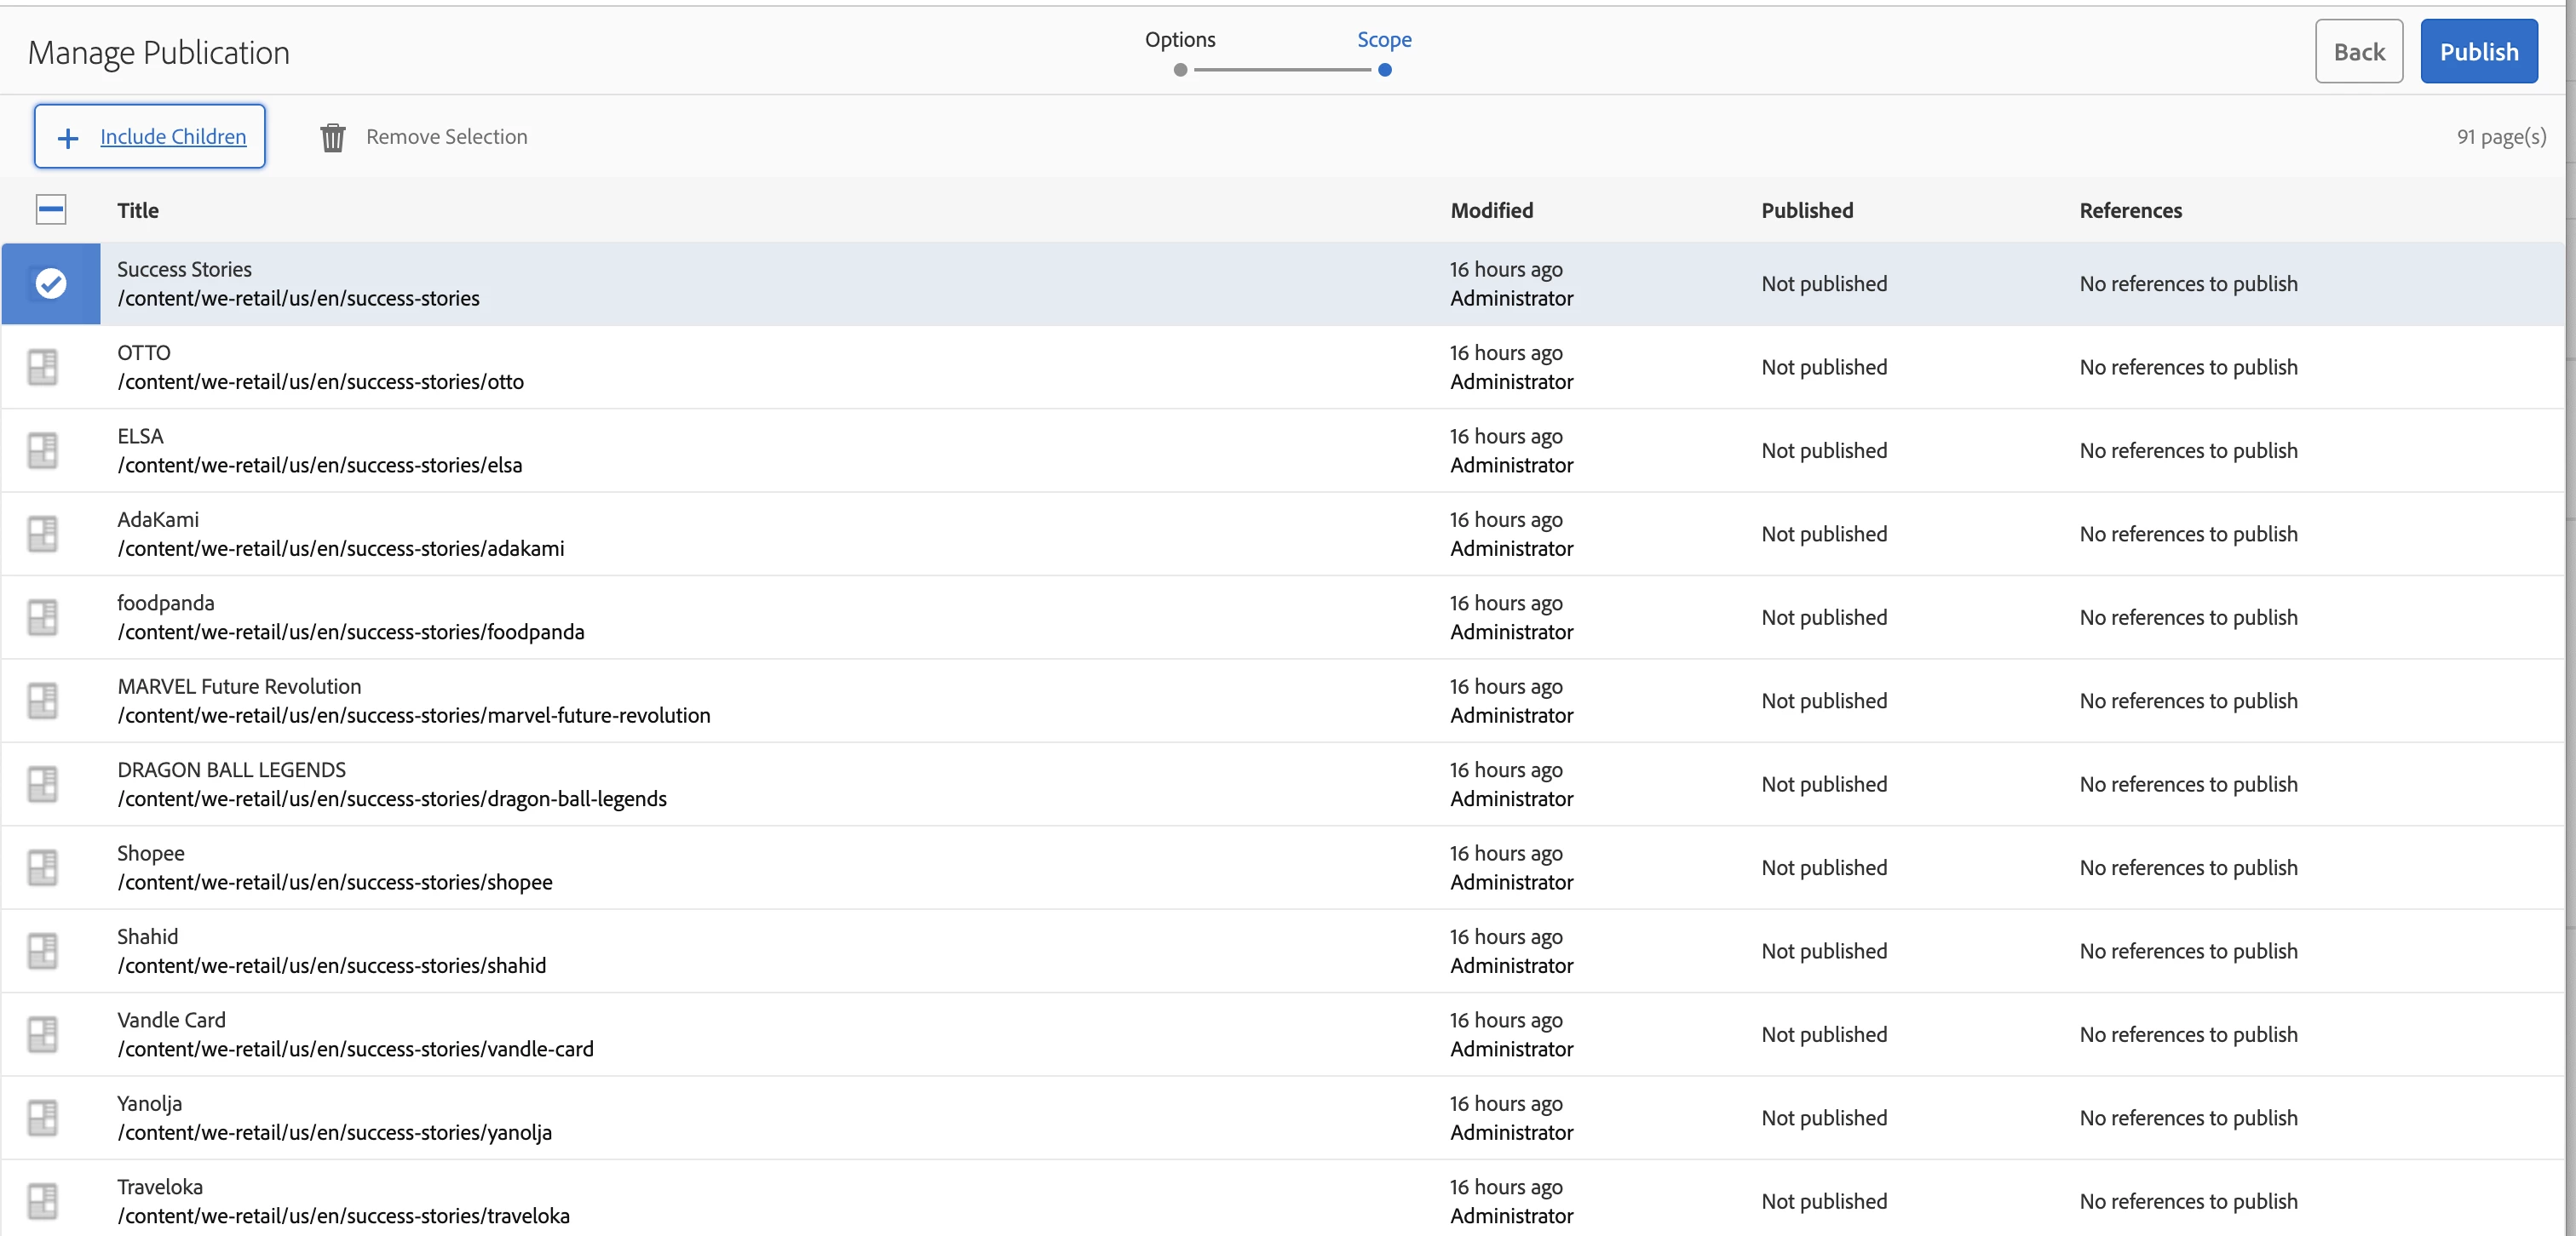
Task: Select the DRAGON BALL LEGENDS page icon
Action: point(42,784)
